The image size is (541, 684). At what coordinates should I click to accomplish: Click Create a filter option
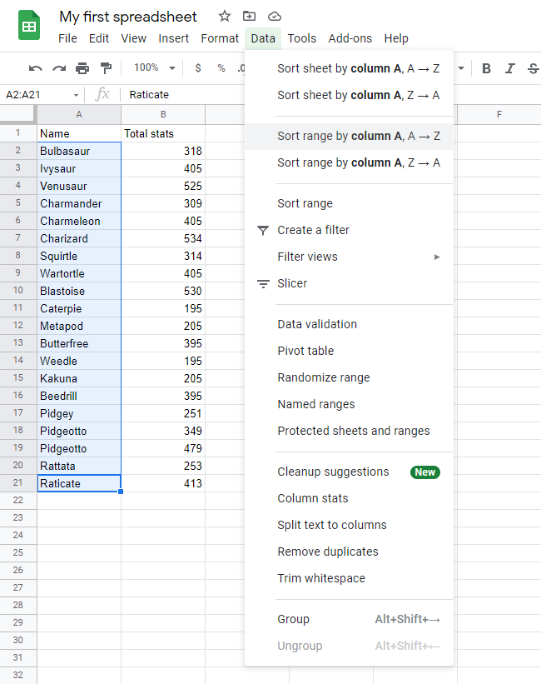pos(313,230)
